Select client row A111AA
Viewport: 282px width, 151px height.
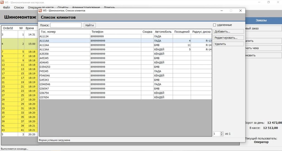click(126, 41)
